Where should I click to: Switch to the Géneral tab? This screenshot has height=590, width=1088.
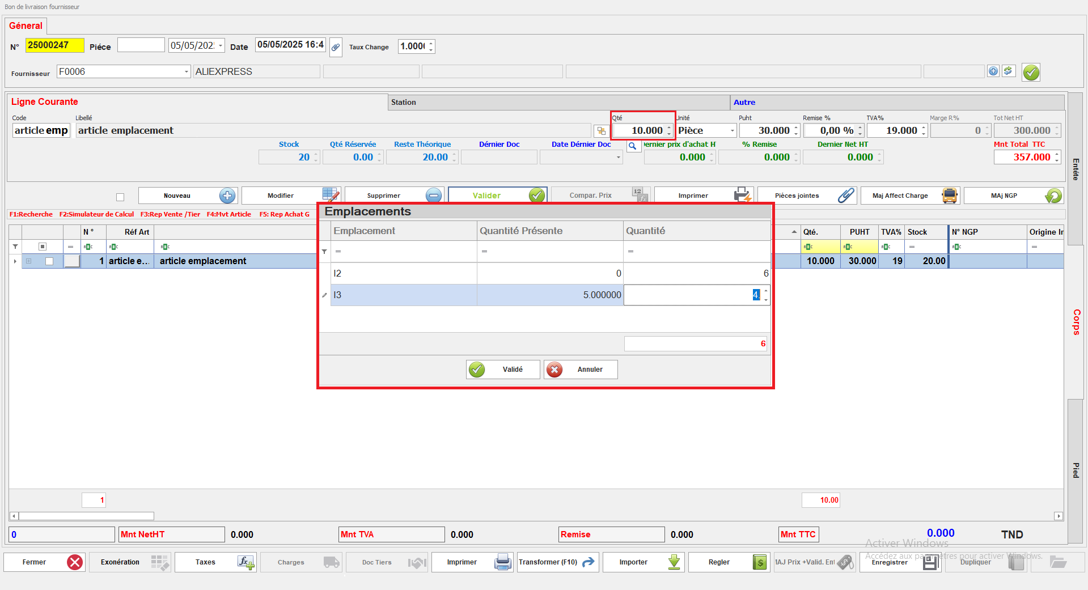click(x=26, y=26)
